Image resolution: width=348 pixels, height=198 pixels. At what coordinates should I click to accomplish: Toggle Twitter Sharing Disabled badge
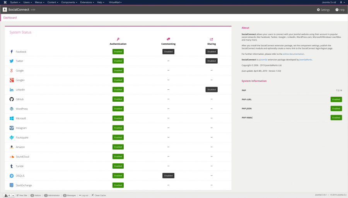coord(212,61)
